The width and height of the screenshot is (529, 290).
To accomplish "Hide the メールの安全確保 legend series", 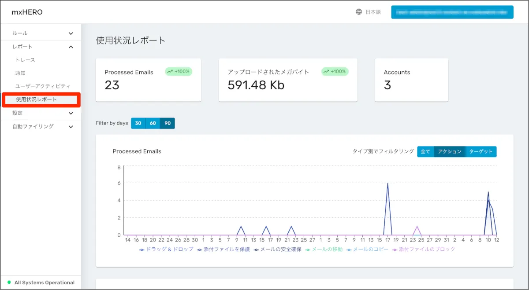I will coord(278,250).
